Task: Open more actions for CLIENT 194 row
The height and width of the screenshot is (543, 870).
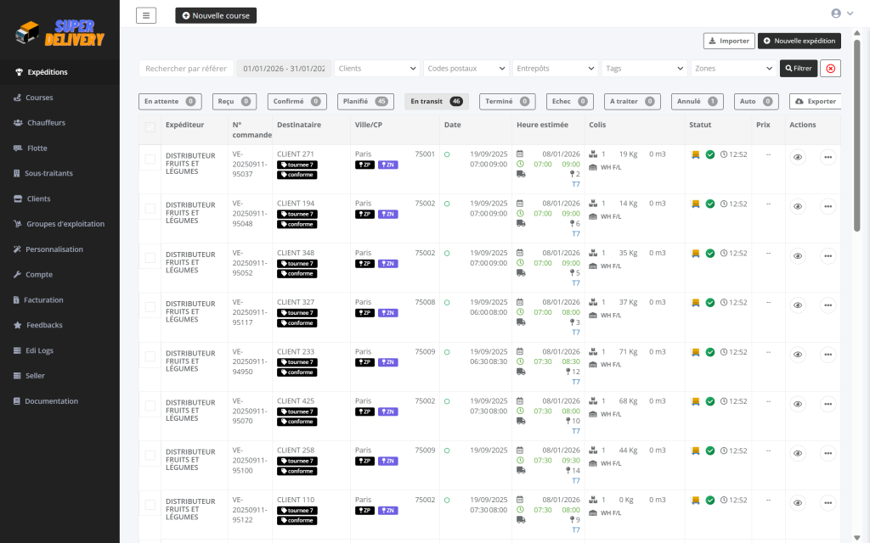Action: [828, 206]
